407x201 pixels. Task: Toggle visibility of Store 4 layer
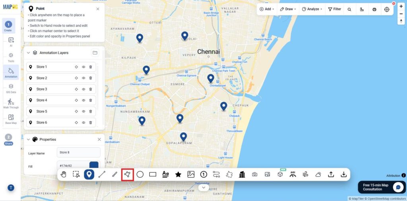pyautogui.click(x=83, y=100)
